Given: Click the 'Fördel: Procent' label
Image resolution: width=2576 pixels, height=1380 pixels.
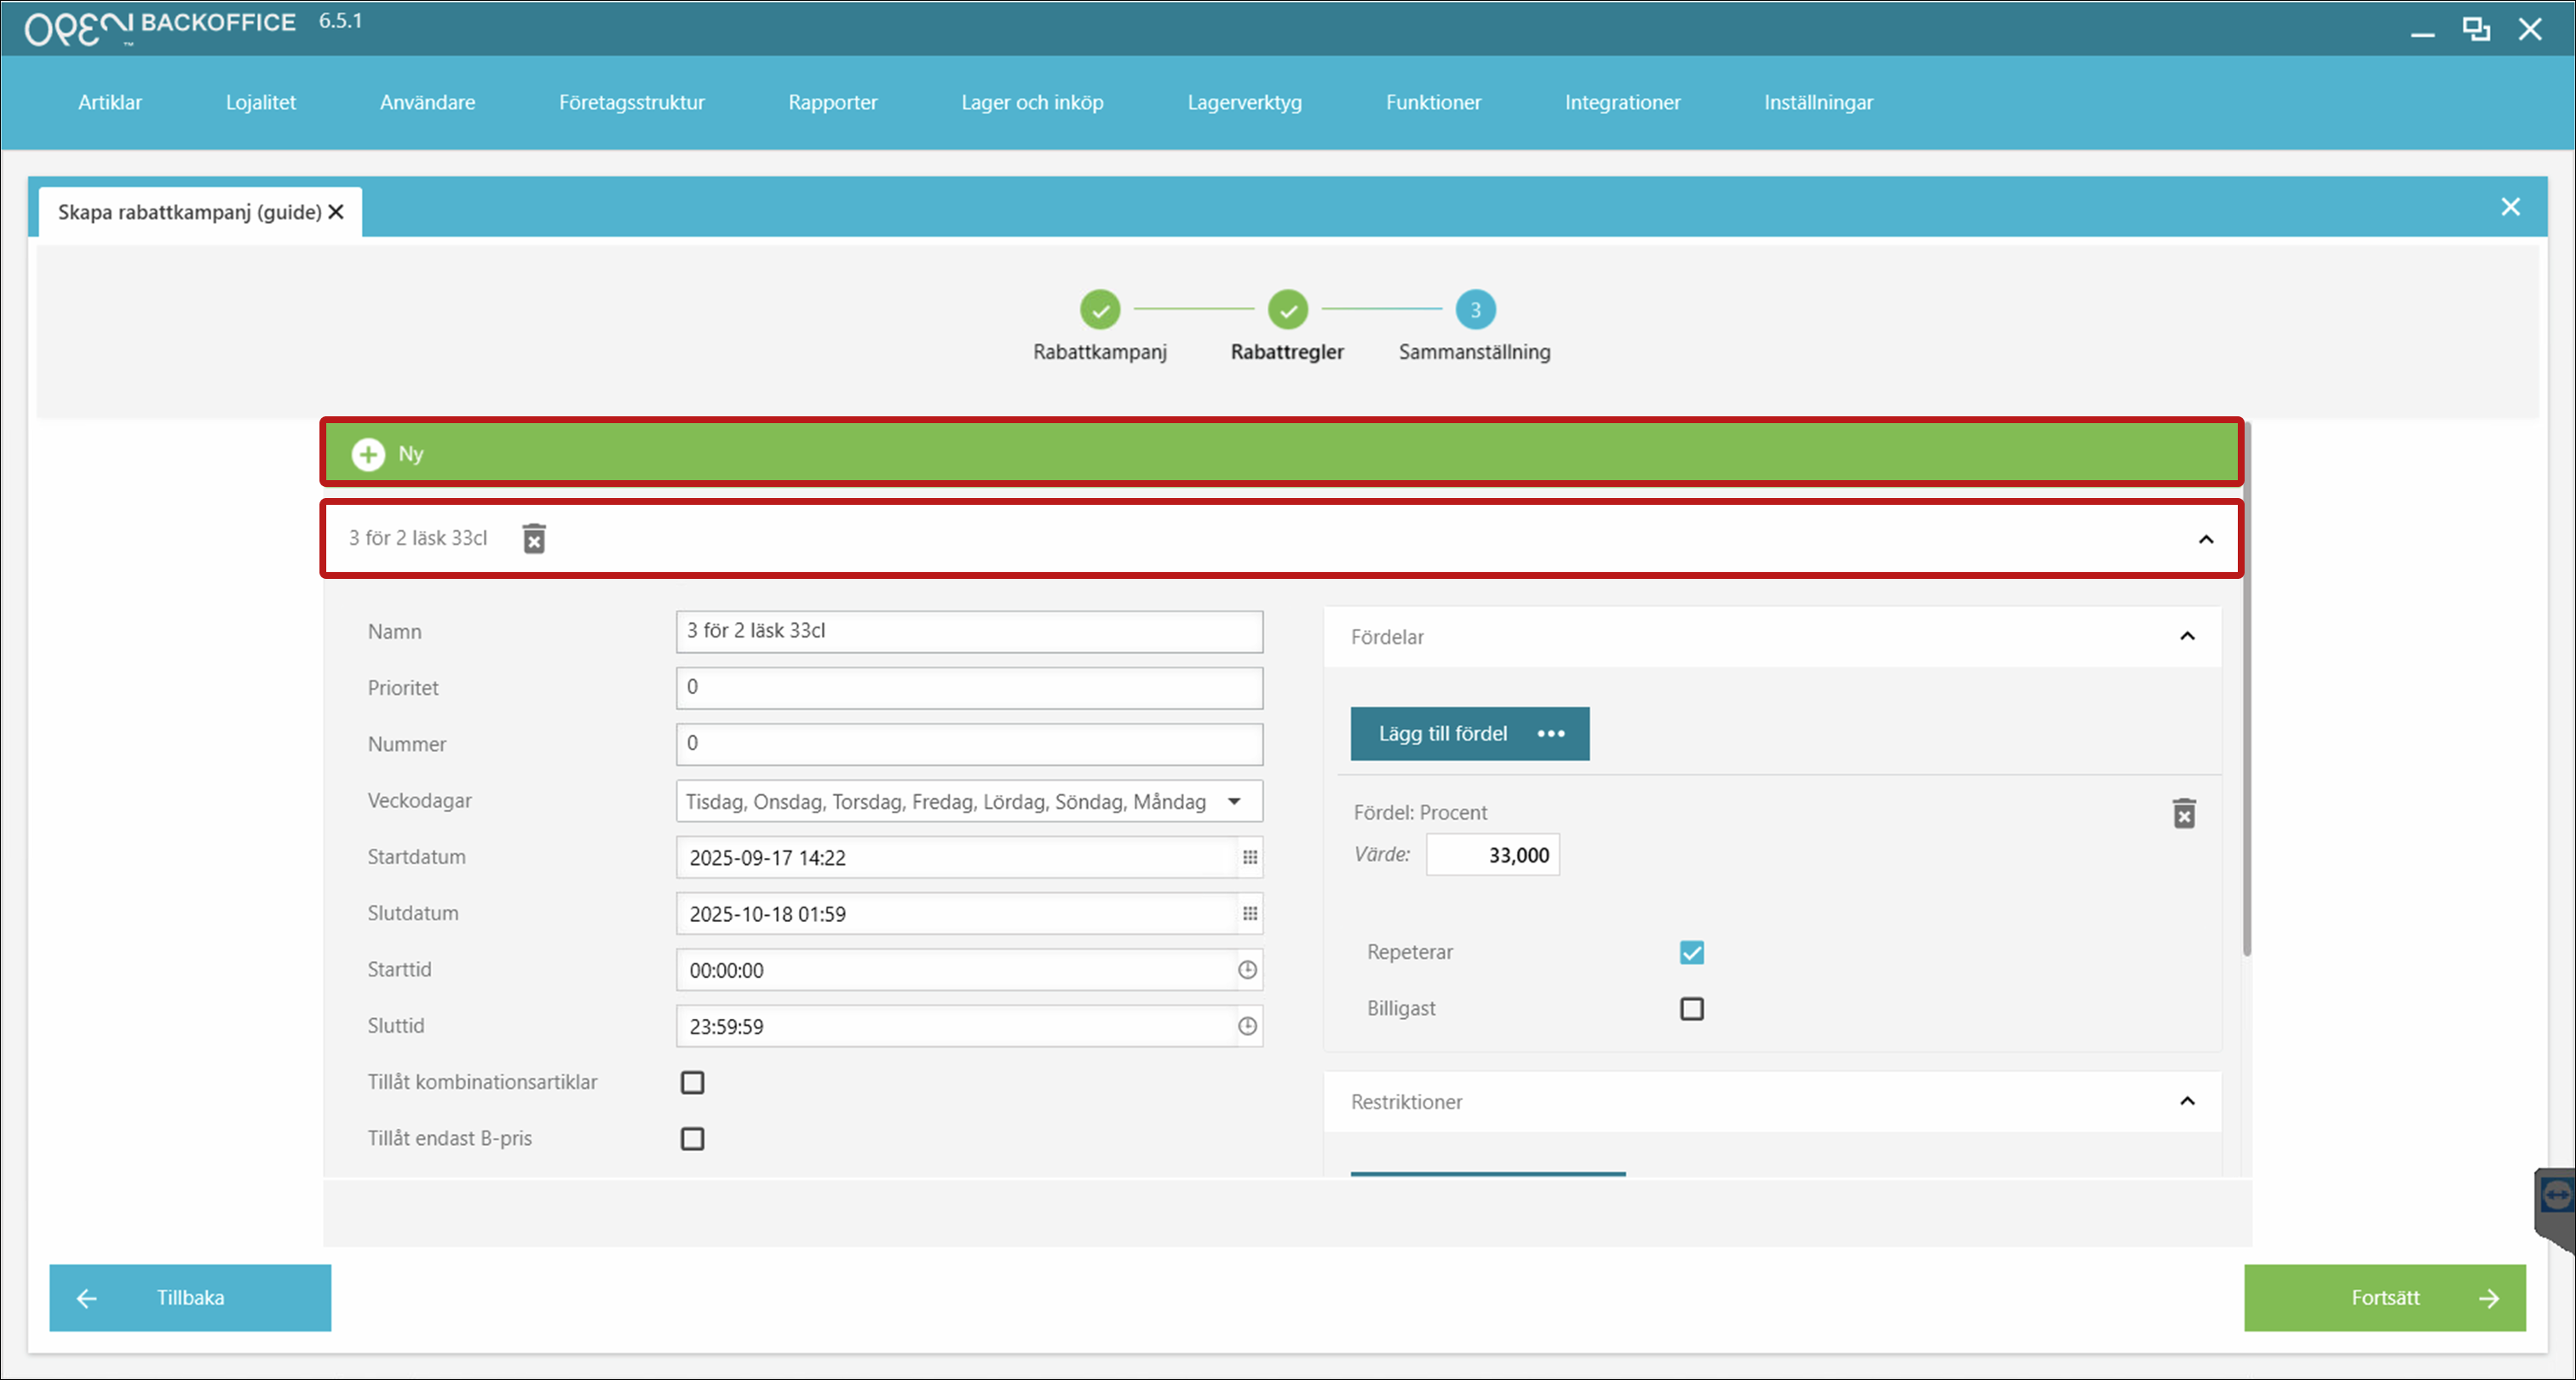Looking at the screenshot, I should (1420, 812).
